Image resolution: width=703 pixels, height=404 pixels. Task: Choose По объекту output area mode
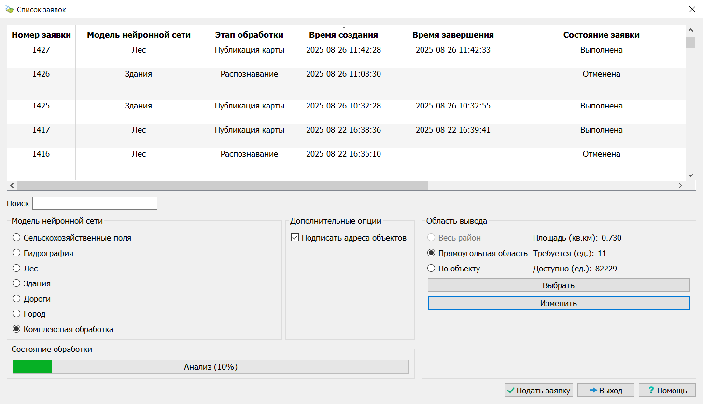point(431,268)
